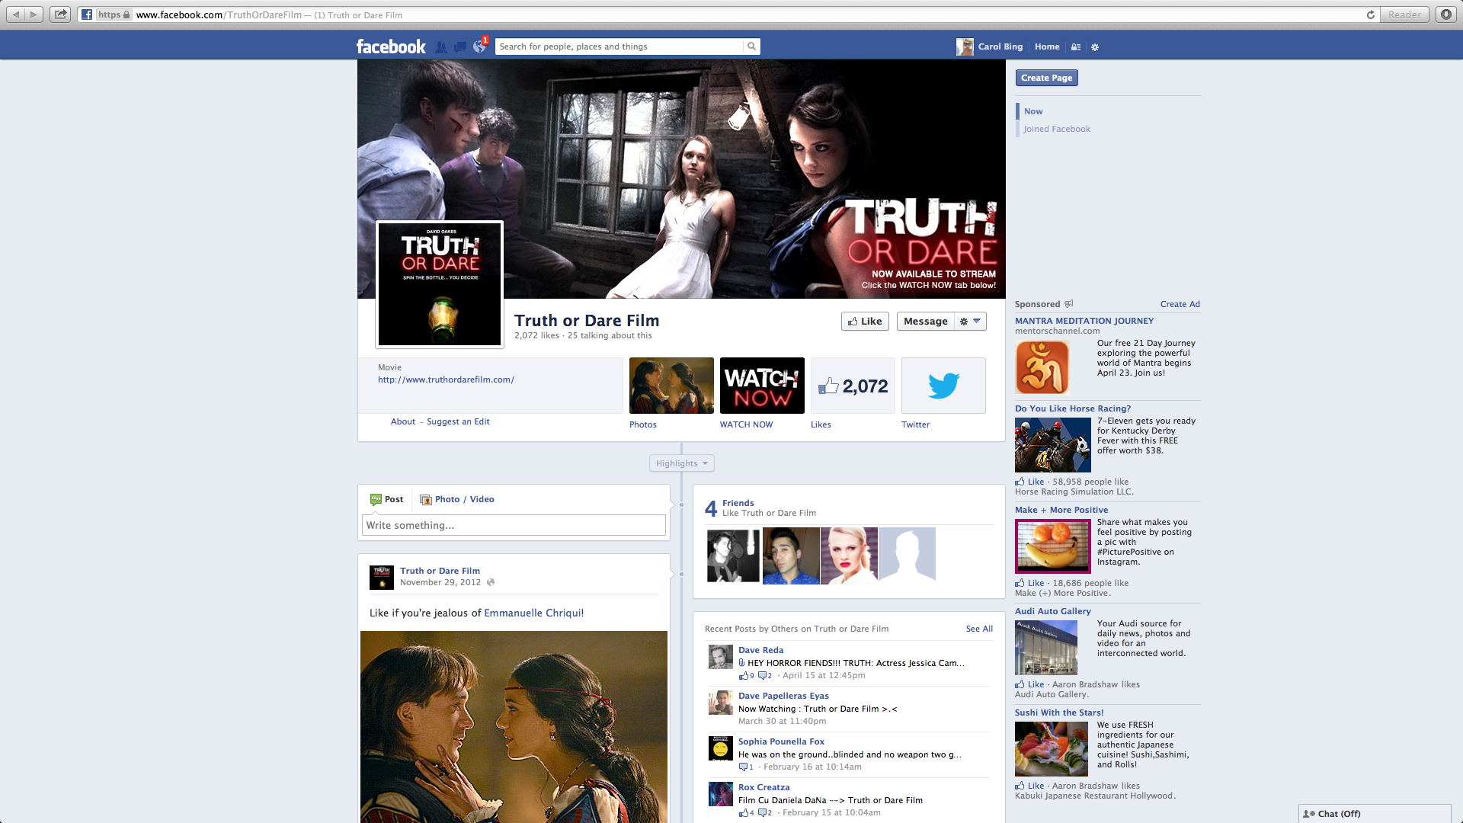This screenshot has width=1463, height=823.
Task: Open the Chat (Off) bar
Action: [x=1375, y=814]
